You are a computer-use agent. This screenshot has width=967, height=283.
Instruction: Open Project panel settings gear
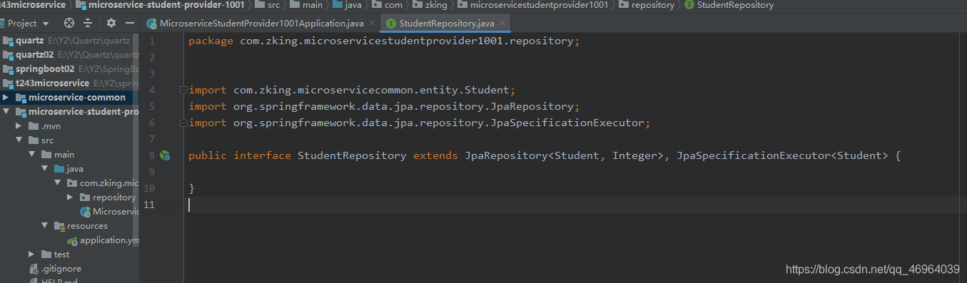click(x=111, y=23)
